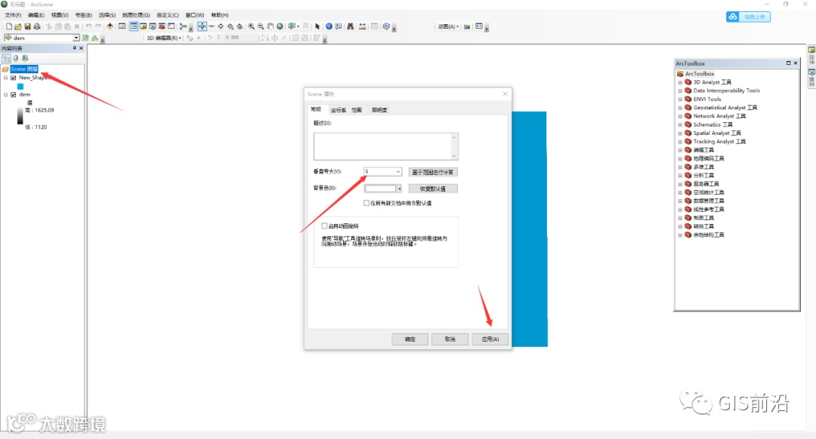
Task: Click the Apply (A) button
Action: pos(490,339)
